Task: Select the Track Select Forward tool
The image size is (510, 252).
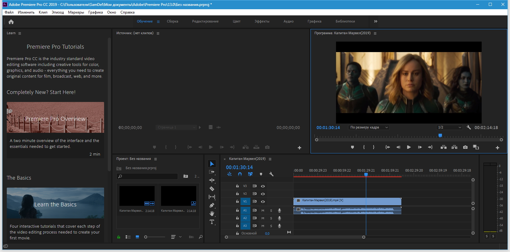Action: pyautogui.click(x=212, y=172)
